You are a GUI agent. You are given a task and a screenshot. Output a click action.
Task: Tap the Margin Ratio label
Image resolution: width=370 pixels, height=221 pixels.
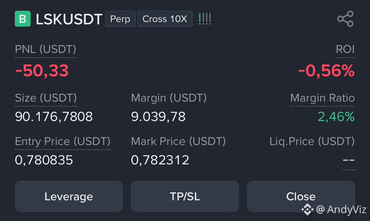(x=322, y=98)
